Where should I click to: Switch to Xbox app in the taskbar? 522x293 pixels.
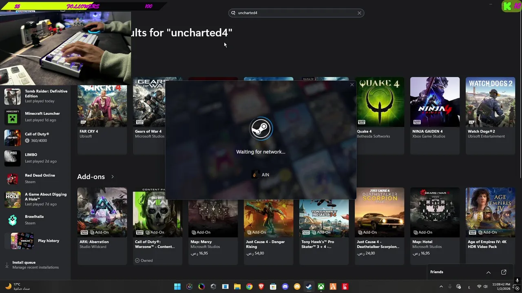pyautogui.click(x=321, y=286)
